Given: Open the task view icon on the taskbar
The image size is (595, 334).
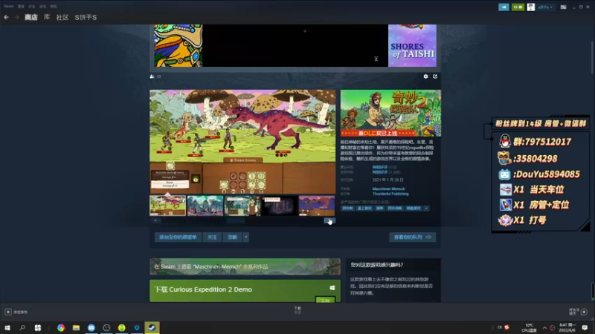Looking at the screenshot, I should [x=38, y=327].
